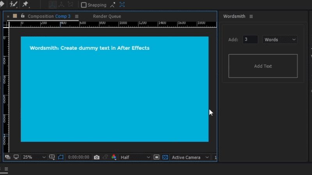Screen dimensions: 312x175
Task: Click the Local Axis Mode icon
Action: coord(53,5)
